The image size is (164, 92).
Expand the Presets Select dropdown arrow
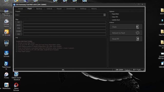pos(105,15)
